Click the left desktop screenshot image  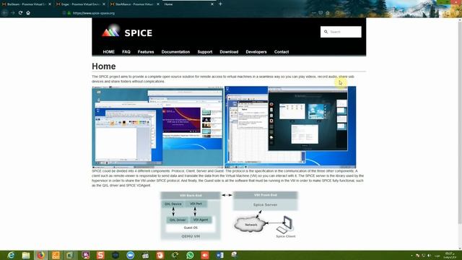point(157,127)
